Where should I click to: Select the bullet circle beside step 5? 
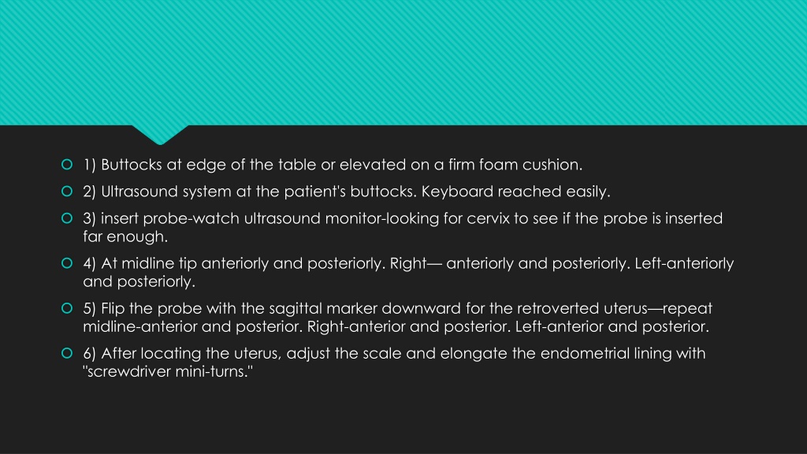tap(67, 308)
